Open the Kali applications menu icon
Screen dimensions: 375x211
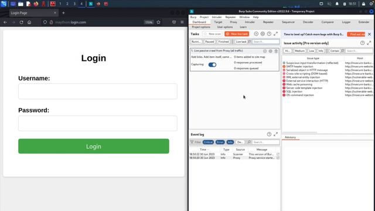tap(4, 4)
